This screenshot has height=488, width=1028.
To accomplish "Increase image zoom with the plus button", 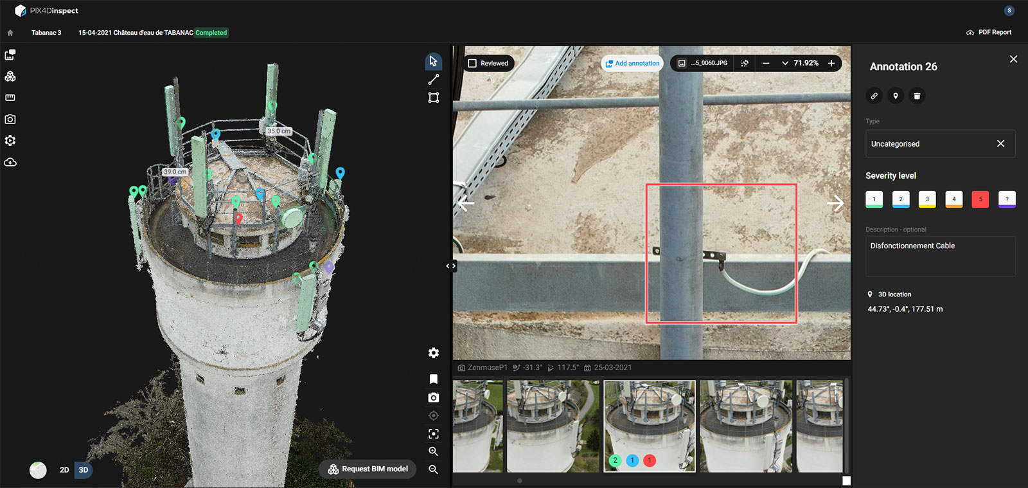I will pyautogui.click(x=831, y=63).
